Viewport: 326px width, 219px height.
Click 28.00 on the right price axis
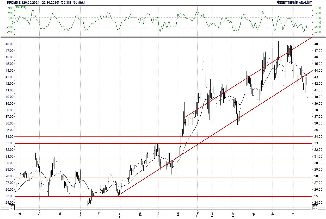tap(318, 176)
